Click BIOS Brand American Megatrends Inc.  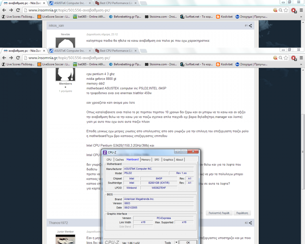(159, 199)
